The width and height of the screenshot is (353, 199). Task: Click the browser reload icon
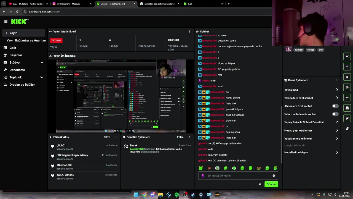[17, 12]
